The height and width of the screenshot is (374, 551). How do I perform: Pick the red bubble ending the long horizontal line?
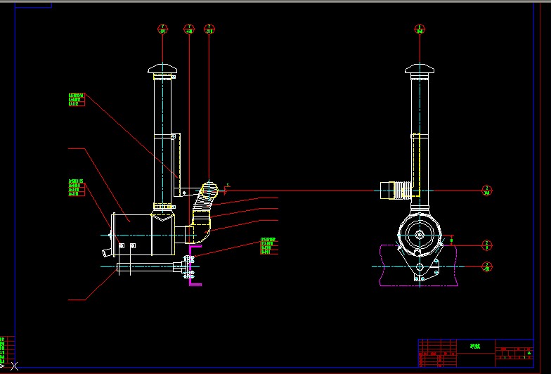[486, 191]
